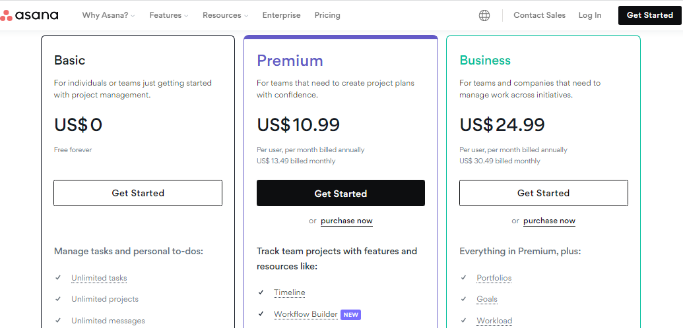683x328 pixels.
Task: Click Get Started for Business plan
Action: point(543,193)
